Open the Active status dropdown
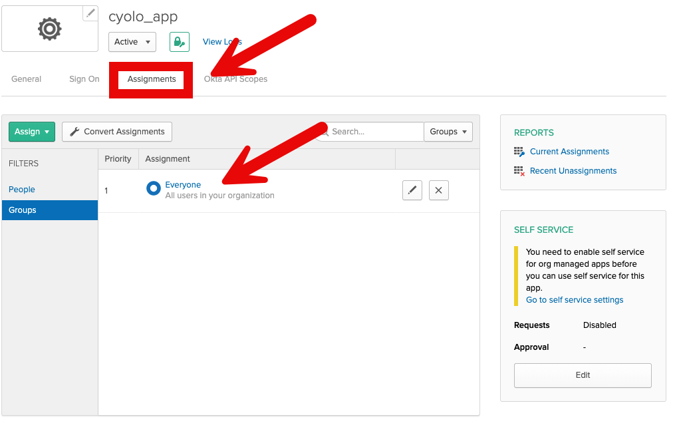The image size is (677, 447). pos(132,41)
